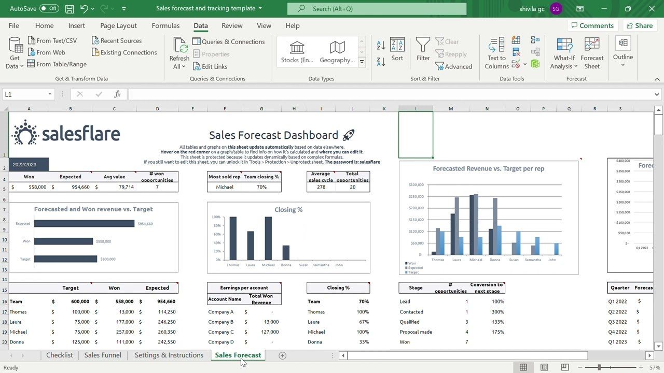
Task: Click the Search (Alt+Q) box
Action: pos(377,8)
